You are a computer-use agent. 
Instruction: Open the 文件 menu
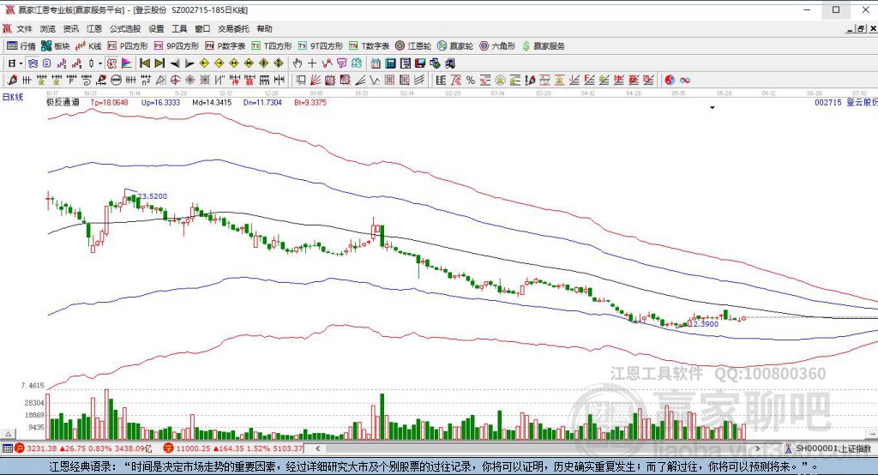[x=24, y=28]
